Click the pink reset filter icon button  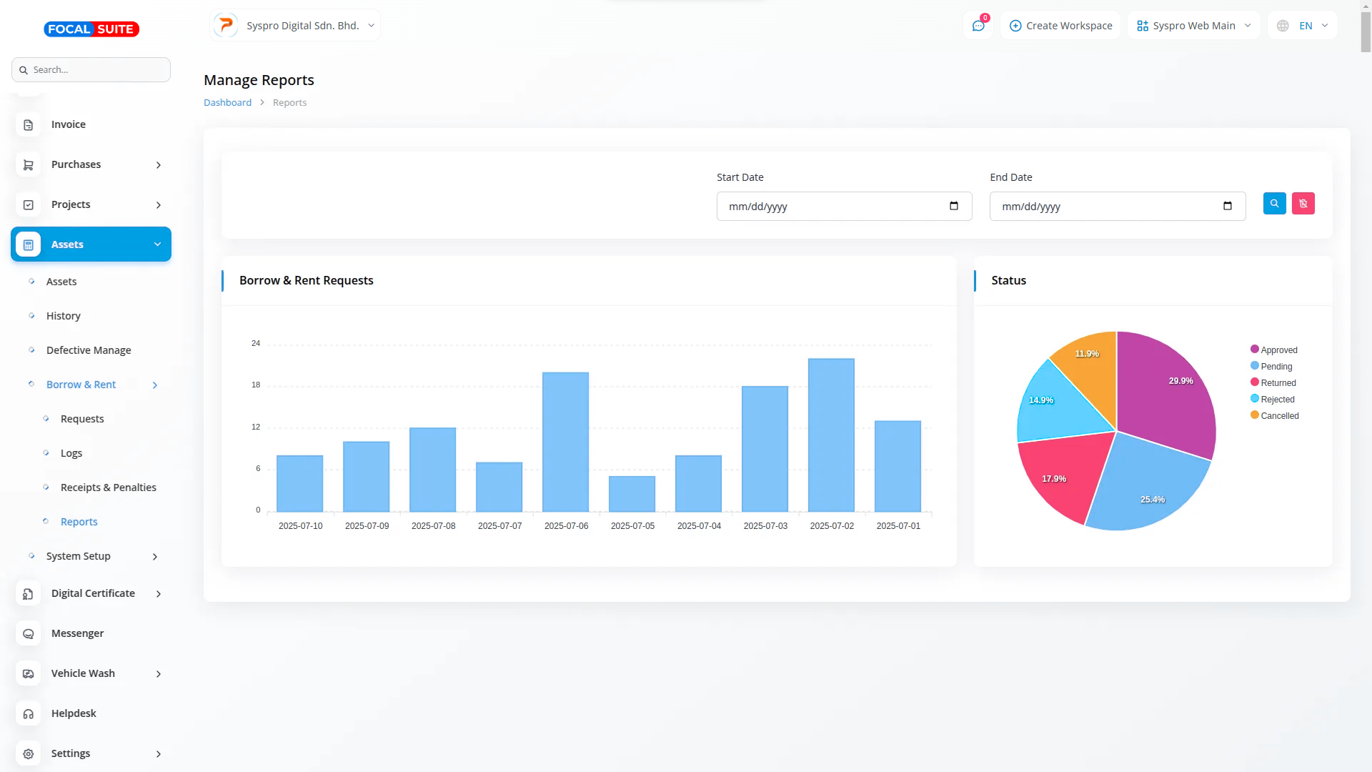[1303, 204]
